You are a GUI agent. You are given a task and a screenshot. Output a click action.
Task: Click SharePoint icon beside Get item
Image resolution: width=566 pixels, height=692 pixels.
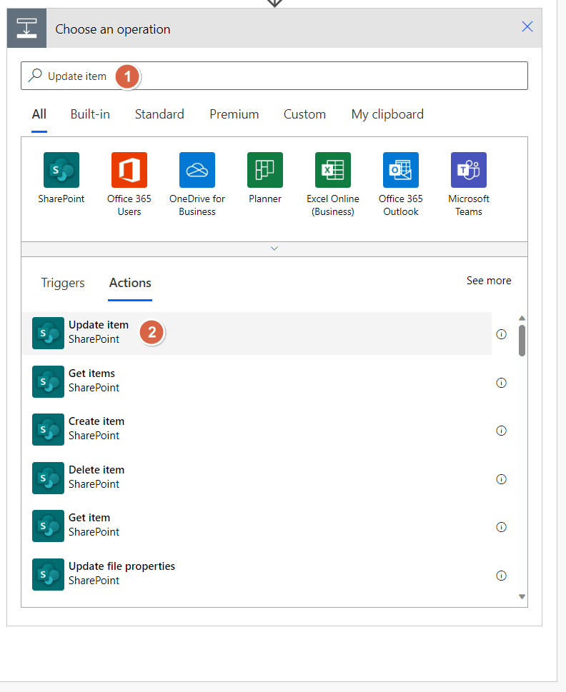coord(48,526)
